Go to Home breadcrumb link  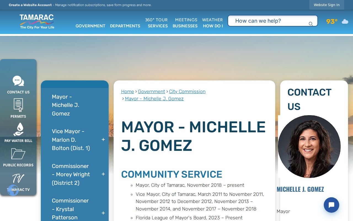click(127, 91)
